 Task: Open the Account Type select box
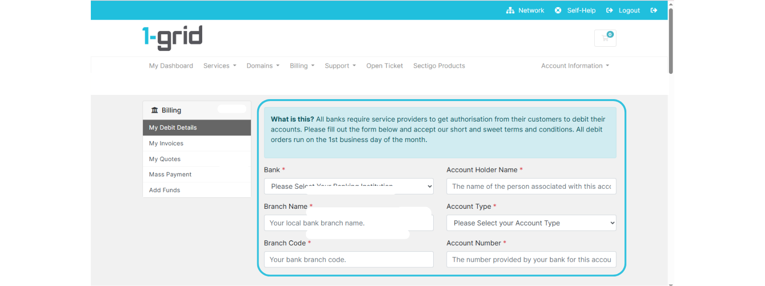531,223
